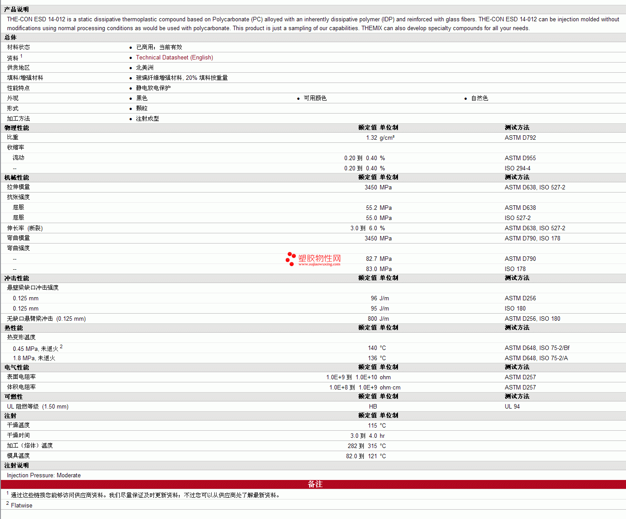626x519 pixels.
Task: Click the 干燥时间 row label
Action: point(19,436)
